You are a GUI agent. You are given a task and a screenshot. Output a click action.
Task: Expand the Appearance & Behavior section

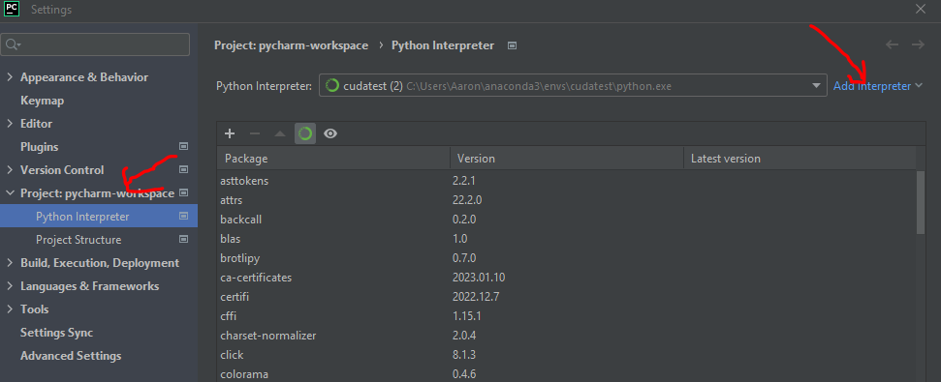point(9,77)
